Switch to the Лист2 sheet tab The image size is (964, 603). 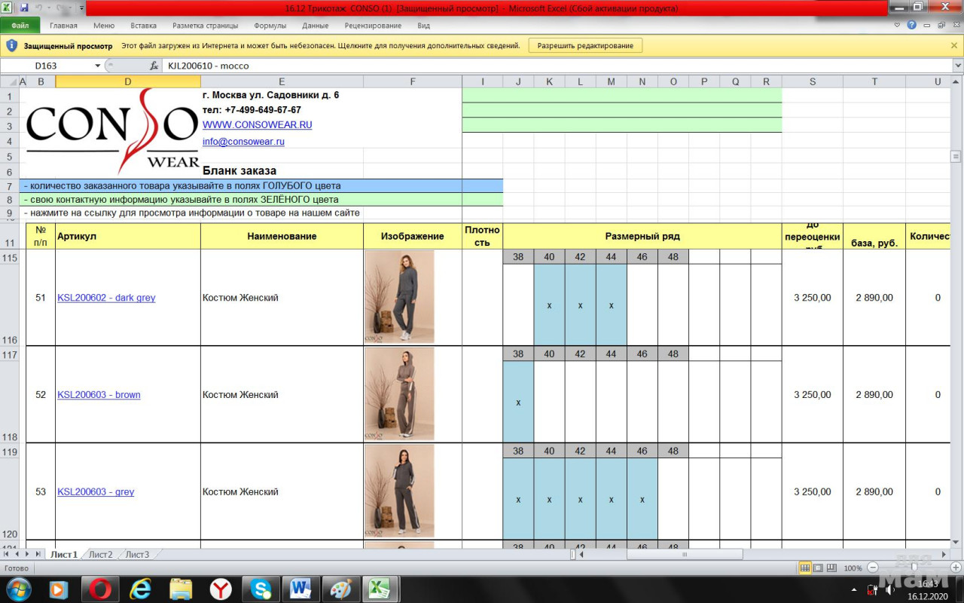[100, 555]
